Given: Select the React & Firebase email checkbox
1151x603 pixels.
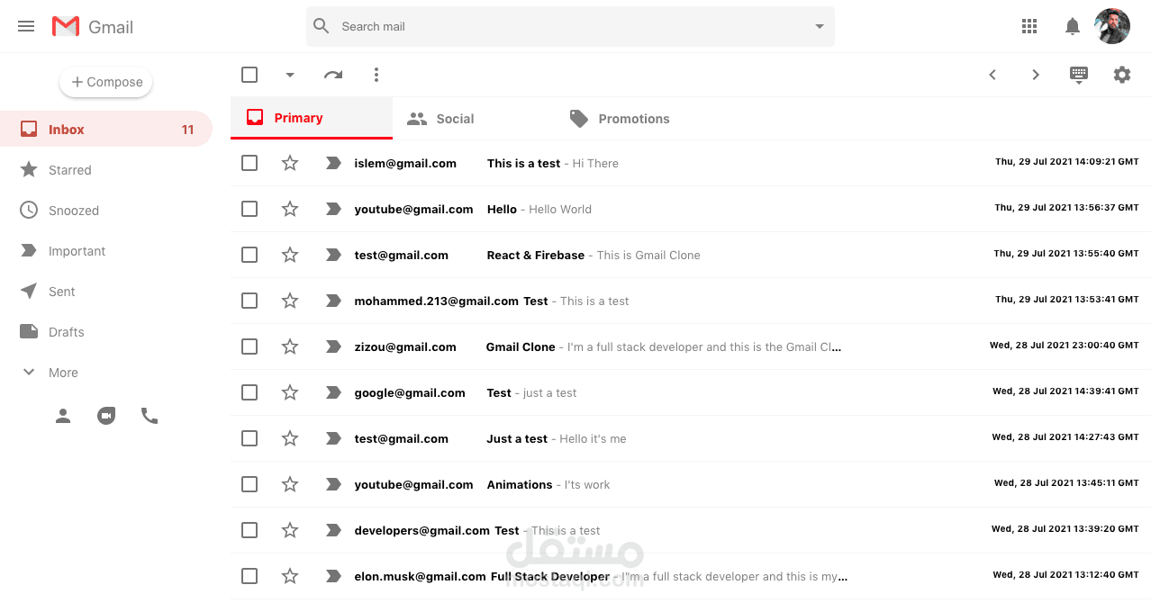Looking at the screenshot, I should click(249, 255).
